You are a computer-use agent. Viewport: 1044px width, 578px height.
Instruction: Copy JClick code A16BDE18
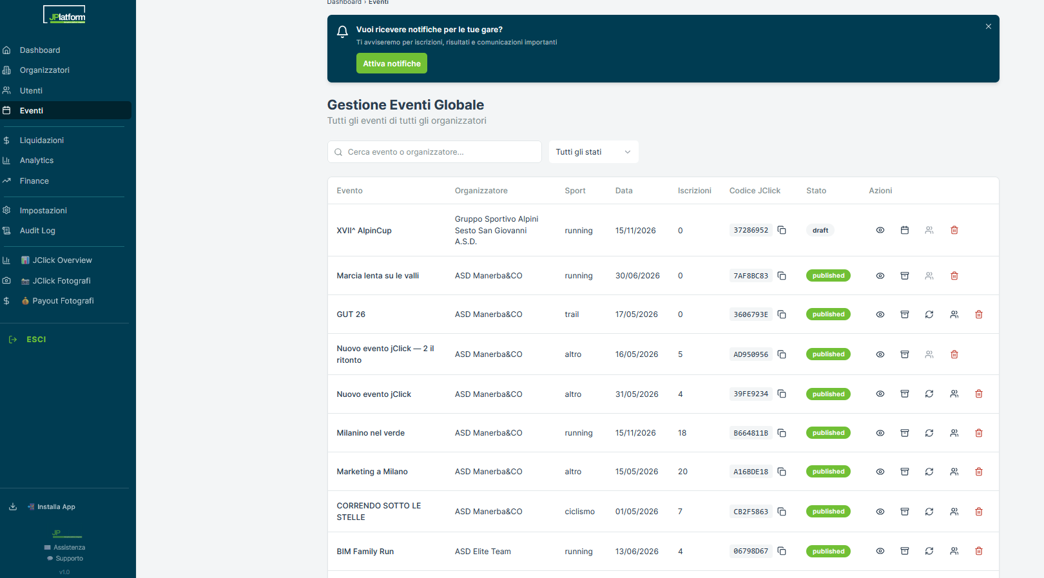pyautogui.click(x=782, y=472)
